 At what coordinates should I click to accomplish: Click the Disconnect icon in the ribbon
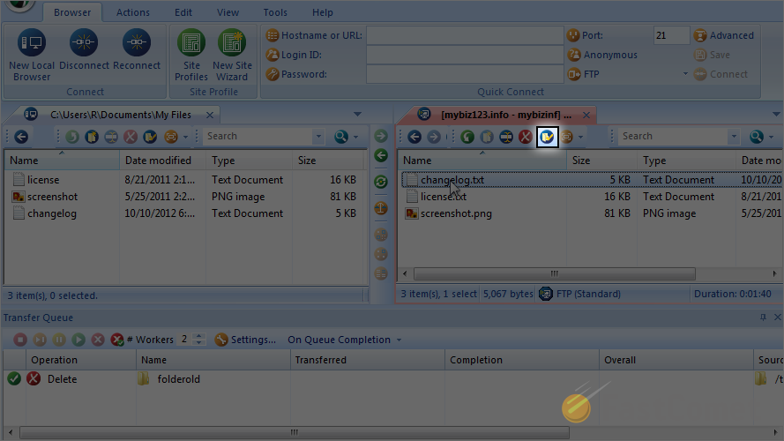point(84,42)
